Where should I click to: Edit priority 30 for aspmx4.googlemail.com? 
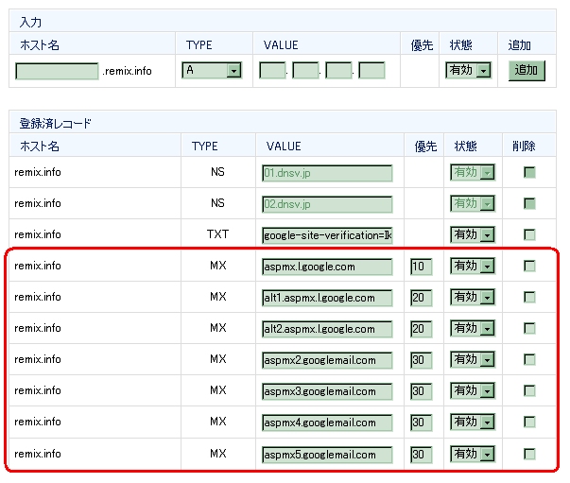422,423
